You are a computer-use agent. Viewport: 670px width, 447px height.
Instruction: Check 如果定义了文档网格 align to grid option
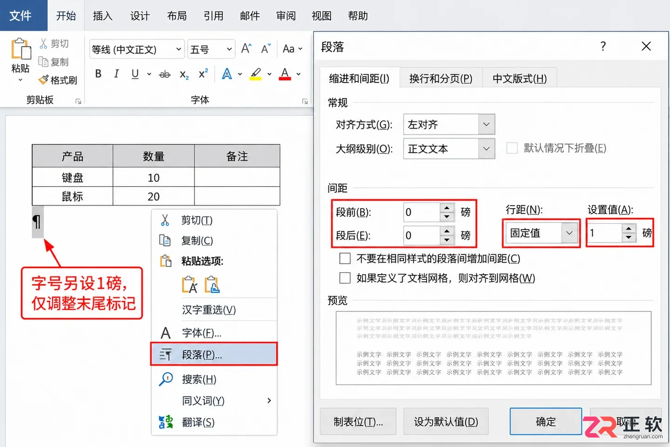345,278
